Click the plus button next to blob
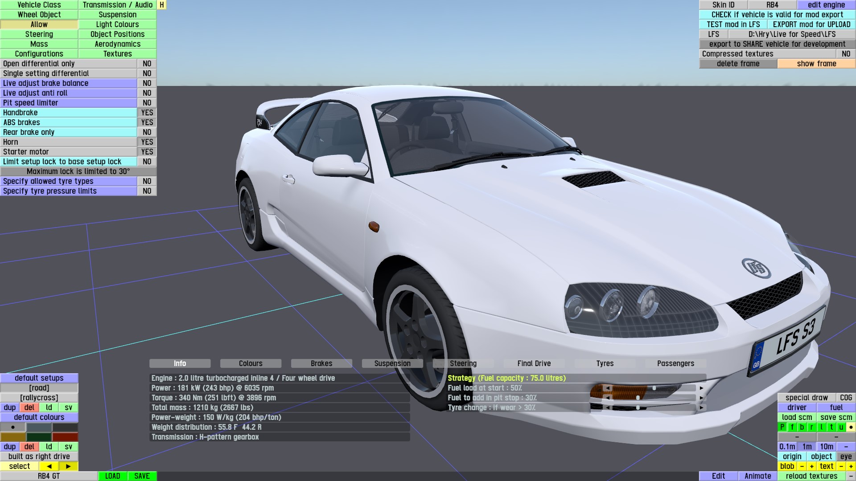 tap(811, 466)
